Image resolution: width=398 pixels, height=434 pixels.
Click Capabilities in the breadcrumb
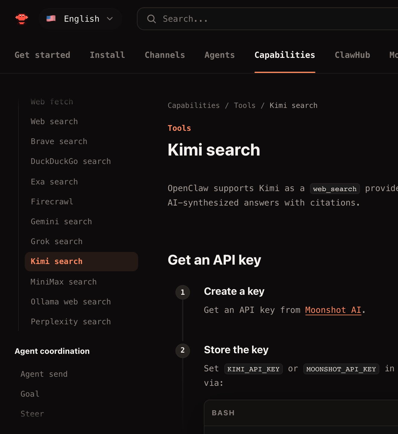point(194,105)
